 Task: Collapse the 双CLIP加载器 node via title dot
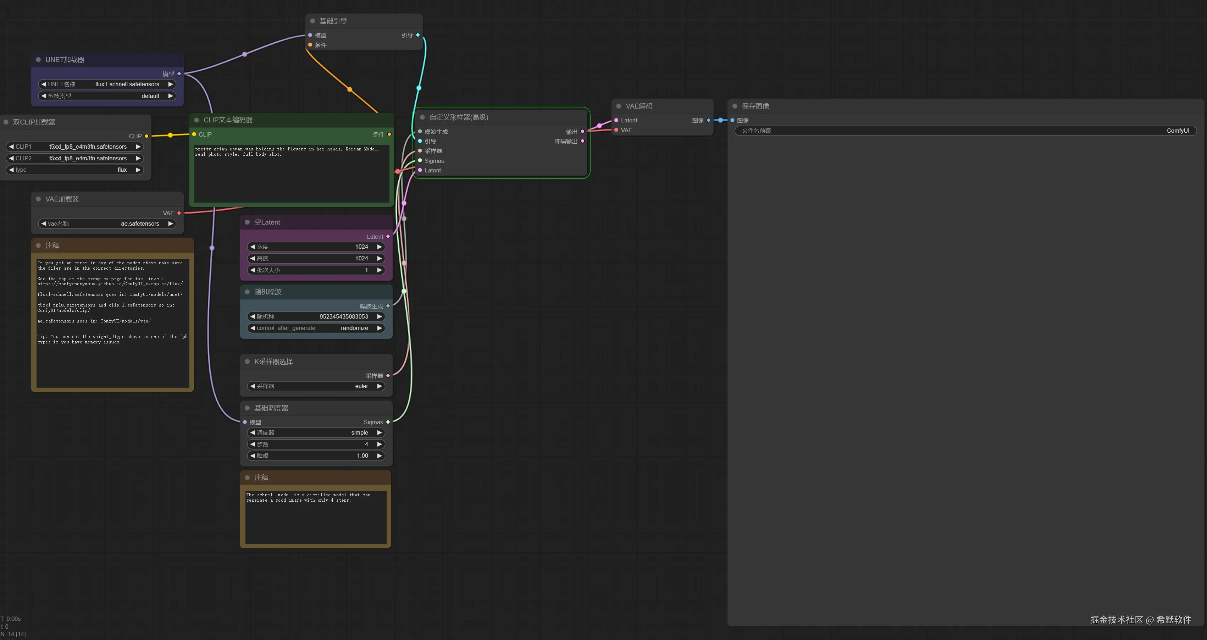click(x=6, y=122)
